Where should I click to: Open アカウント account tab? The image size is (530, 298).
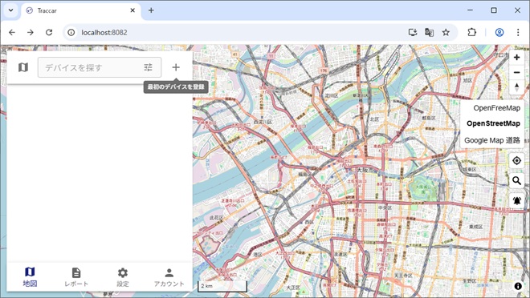click(169, 276)
